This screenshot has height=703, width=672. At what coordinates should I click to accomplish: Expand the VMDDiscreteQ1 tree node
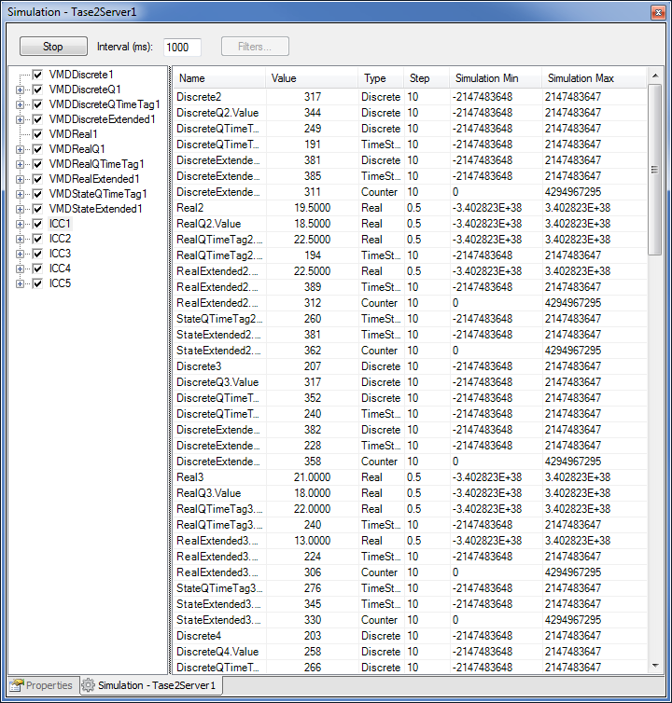pyautogui.click(x=21, y=90)
